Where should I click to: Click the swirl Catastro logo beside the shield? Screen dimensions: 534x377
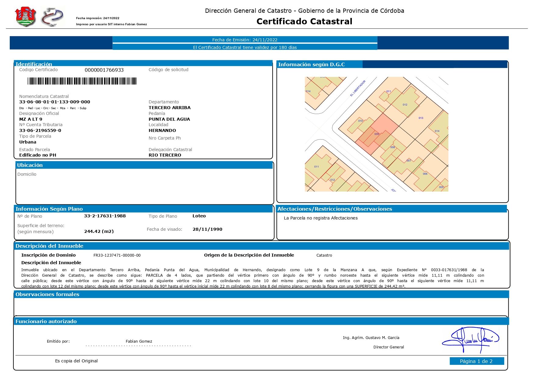pyautogui.click(x=53, y=16)
